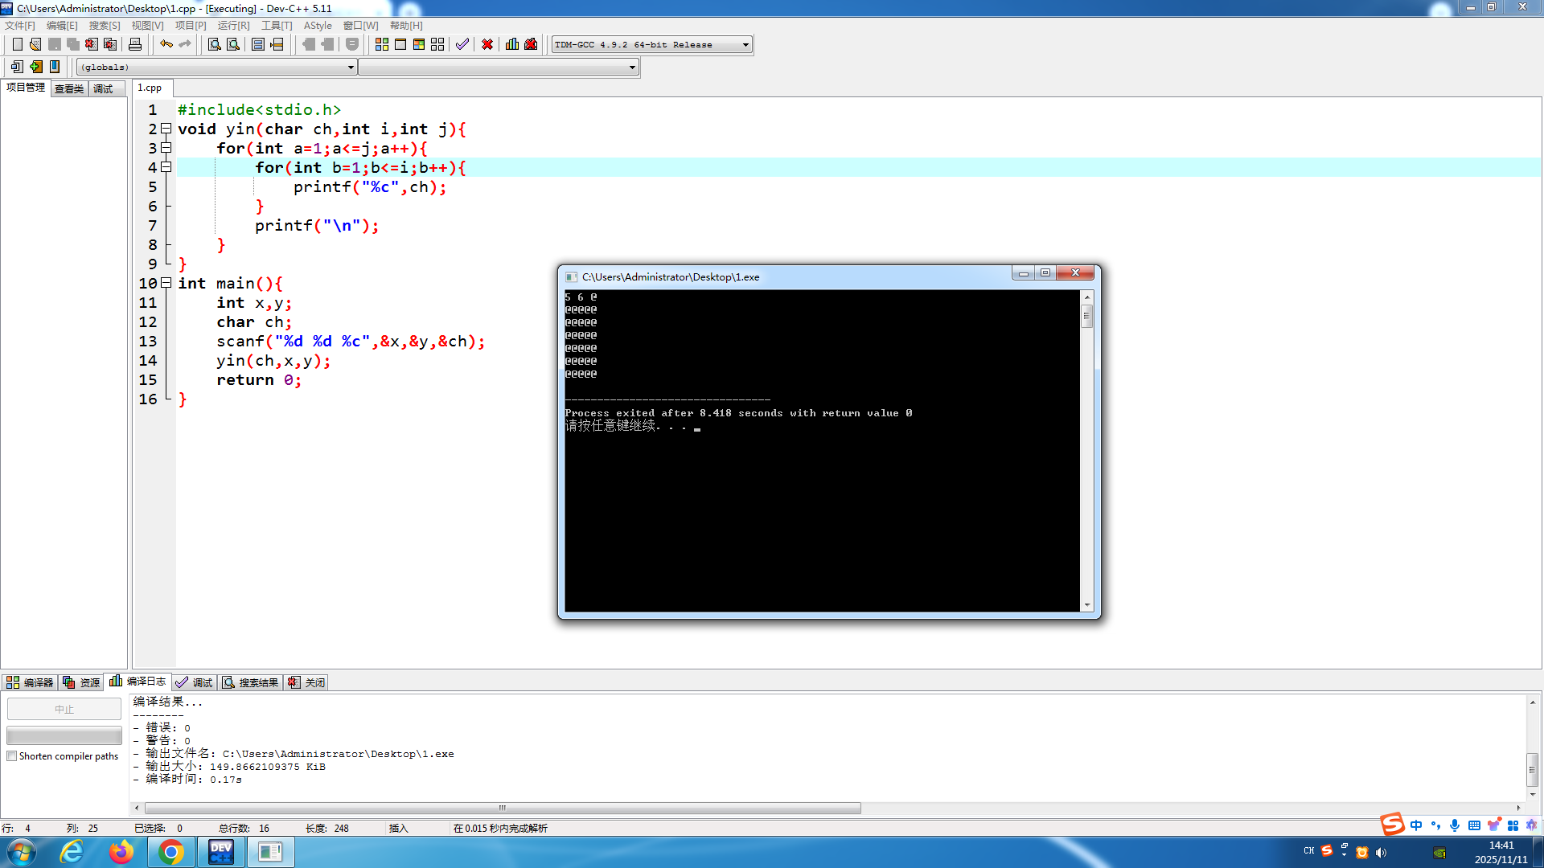Click the Find magnifier toolbar icon
Viewport: 1544px width, 868px height.
pos(214,44)
